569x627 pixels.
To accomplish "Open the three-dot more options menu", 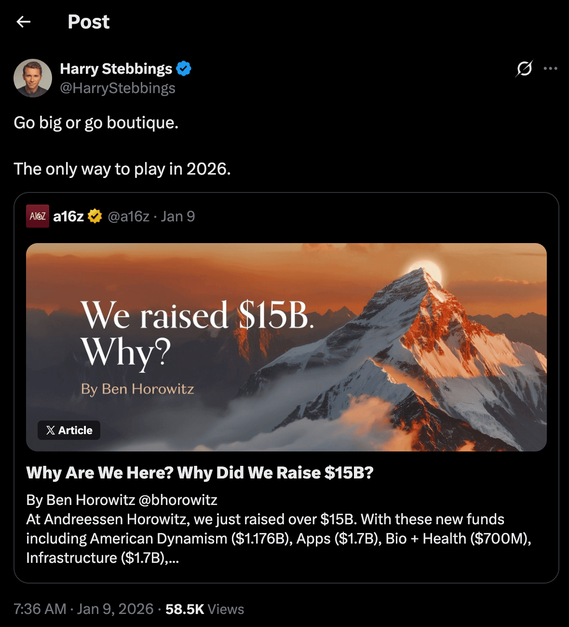I will [x=550, y=68].
